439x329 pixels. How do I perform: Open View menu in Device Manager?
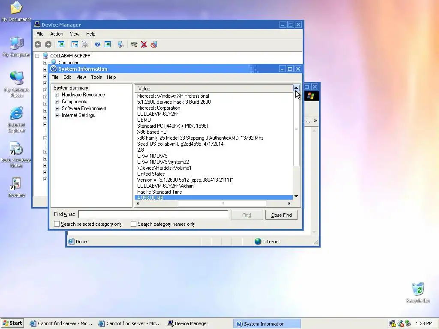coord(75,34)
